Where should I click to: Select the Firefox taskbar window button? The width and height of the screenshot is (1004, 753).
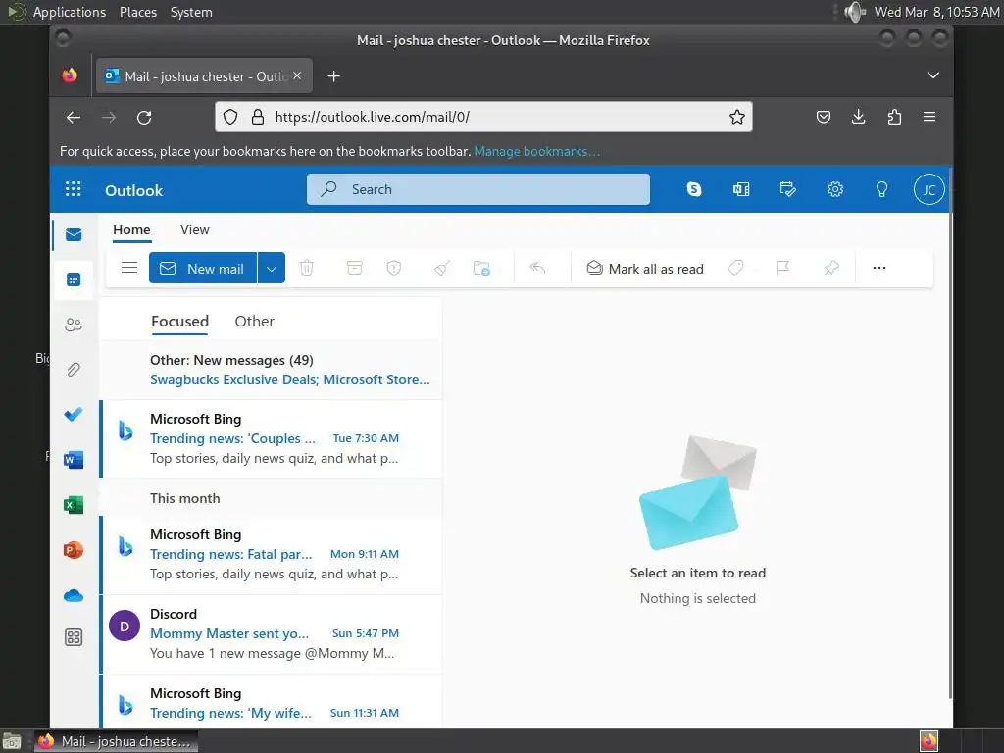click(x=116, y=741)
